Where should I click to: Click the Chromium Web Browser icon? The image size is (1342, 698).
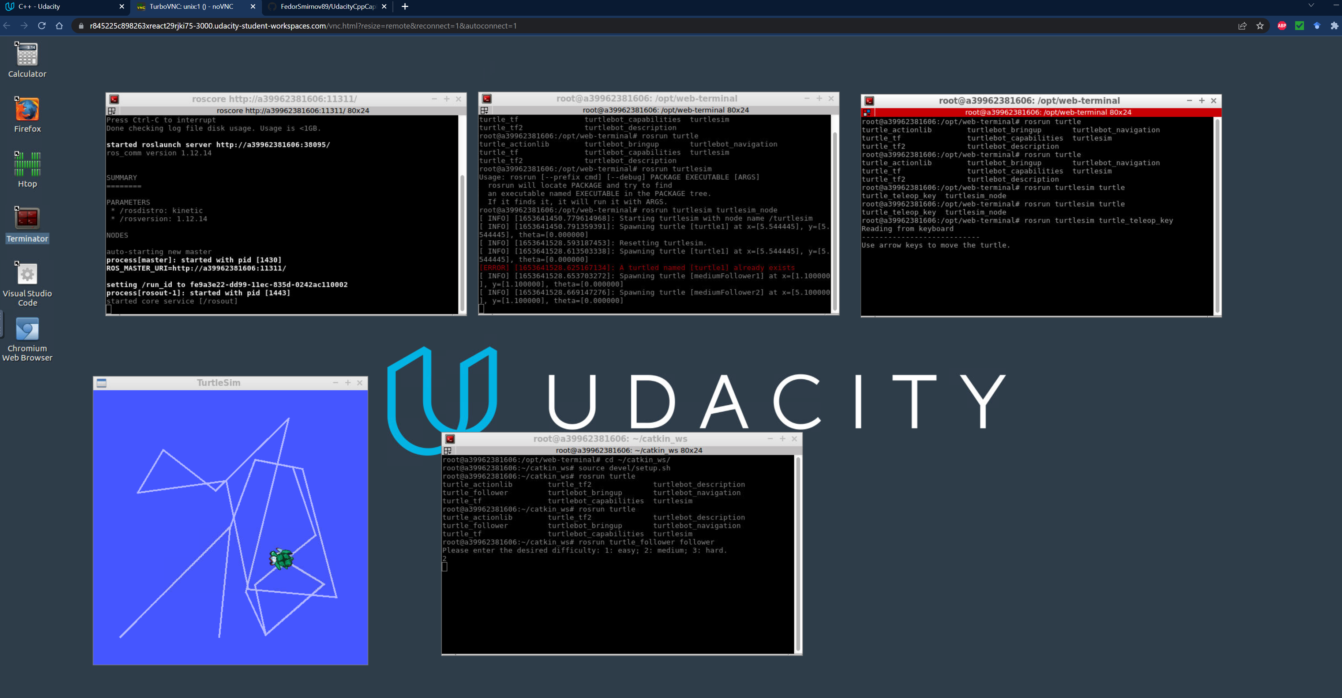27,329
